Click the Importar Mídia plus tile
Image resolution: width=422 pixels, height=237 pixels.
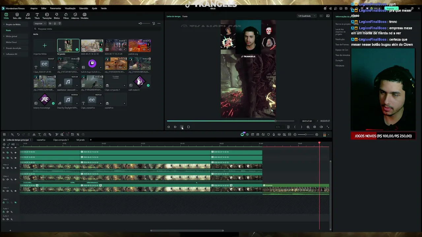[x=45, y=46]
